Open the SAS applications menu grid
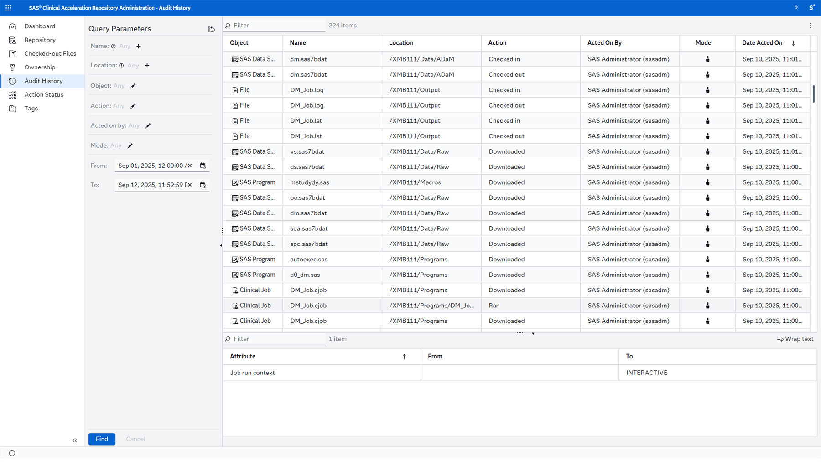Viewport: 821px width, 462px height. [x=8, y=7]
